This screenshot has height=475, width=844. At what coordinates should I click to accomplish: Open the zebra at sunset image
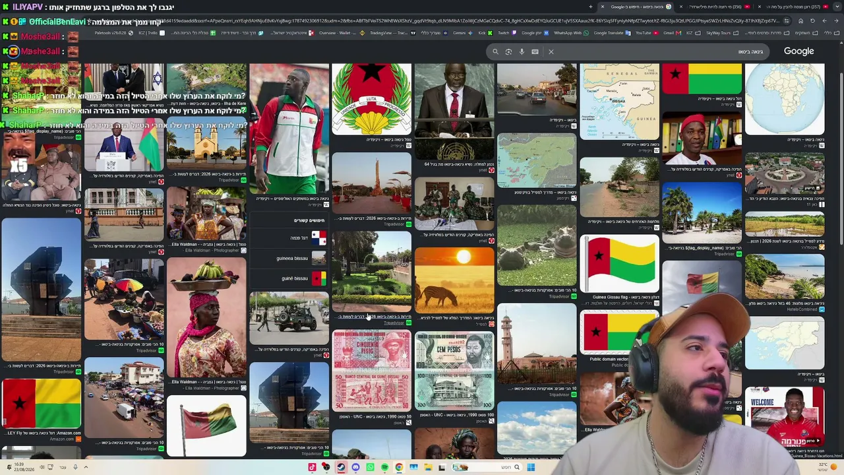pos(454,280)
